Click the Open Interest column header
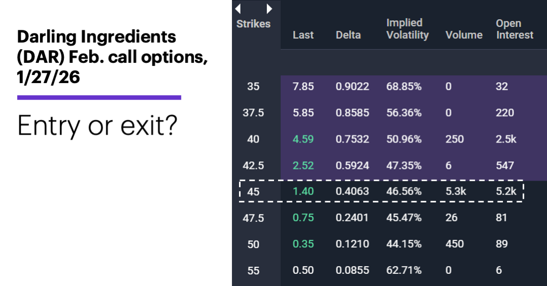 click(x=514, y=29)
